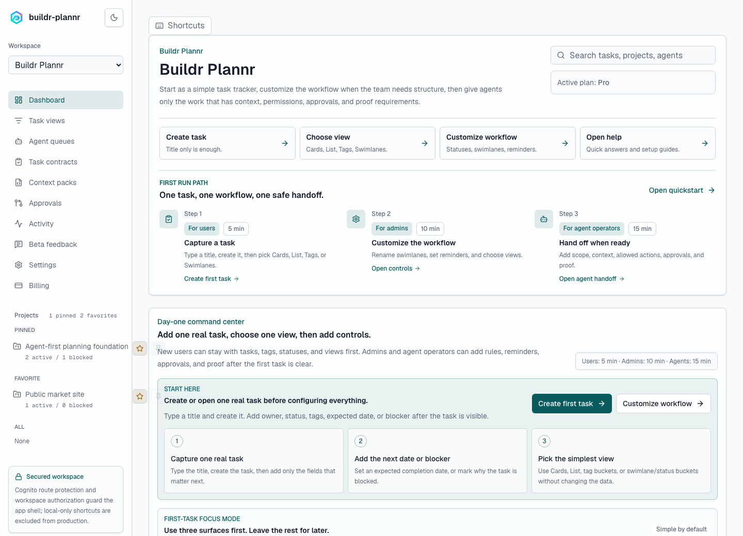This screenshot has height=536, width=743.
Task: Toggle favorite star for Public market site
Action: click(x=140, y=396)
